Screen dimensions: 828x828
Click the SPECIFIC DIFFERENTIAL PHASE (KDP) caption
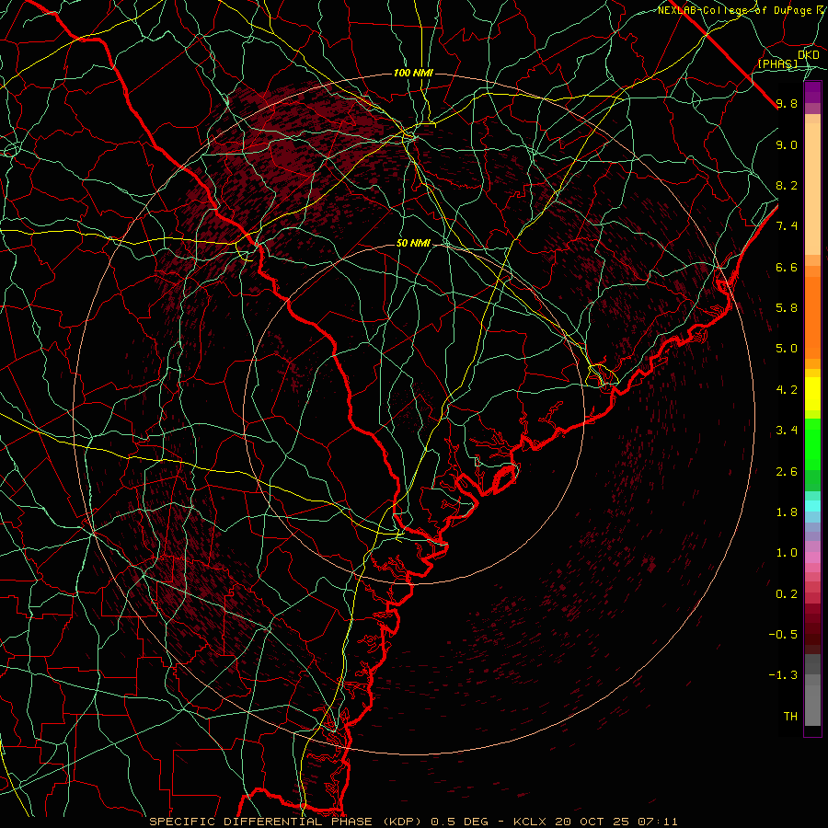coord(287,822)
